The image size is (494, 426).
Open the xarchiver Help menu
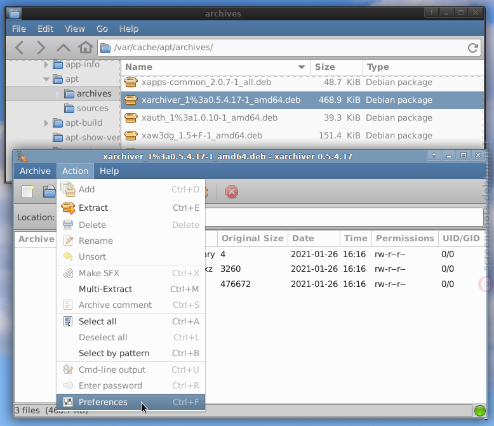109,171
